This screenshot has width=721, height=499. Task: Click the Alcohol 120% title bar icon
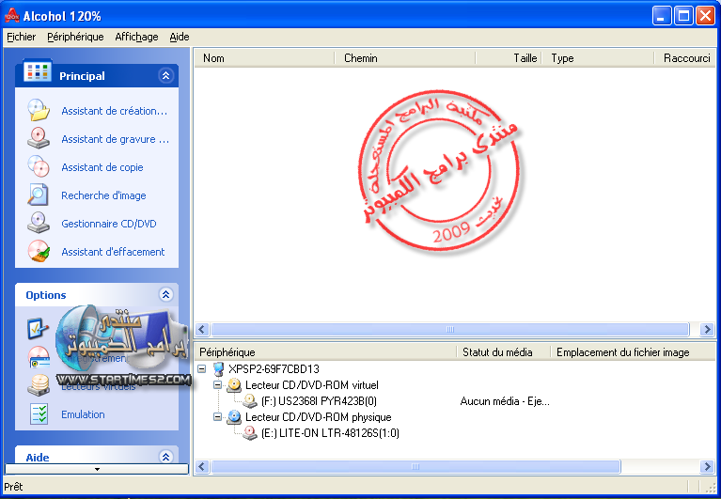click(12, 16)
